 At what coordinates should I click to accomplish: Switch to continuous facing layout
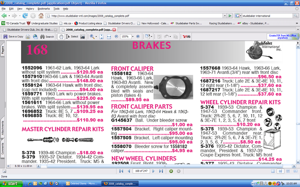tap(288, 171)
